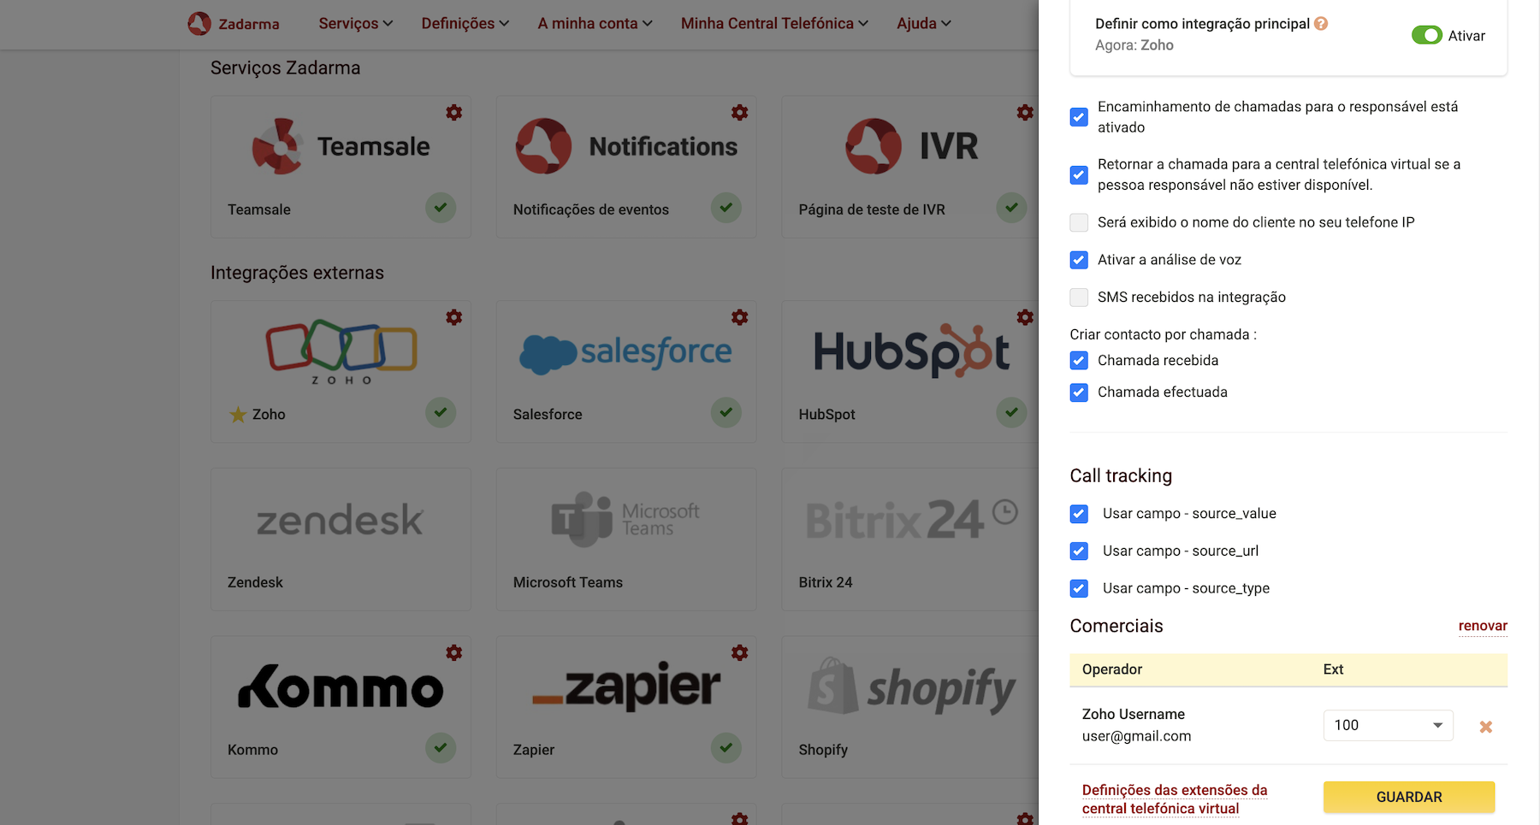1540x825 pixels.
Task: Click the renovar link
Action: (1483, 626)
